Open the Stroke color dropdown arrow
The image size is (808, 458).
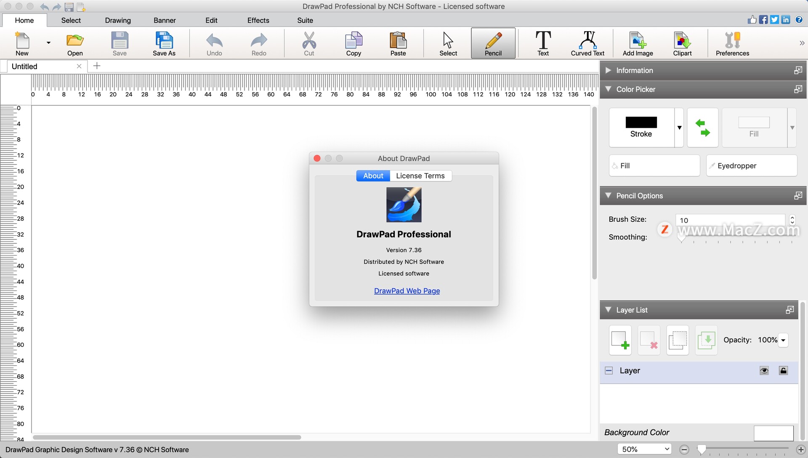tap(679, 128)
